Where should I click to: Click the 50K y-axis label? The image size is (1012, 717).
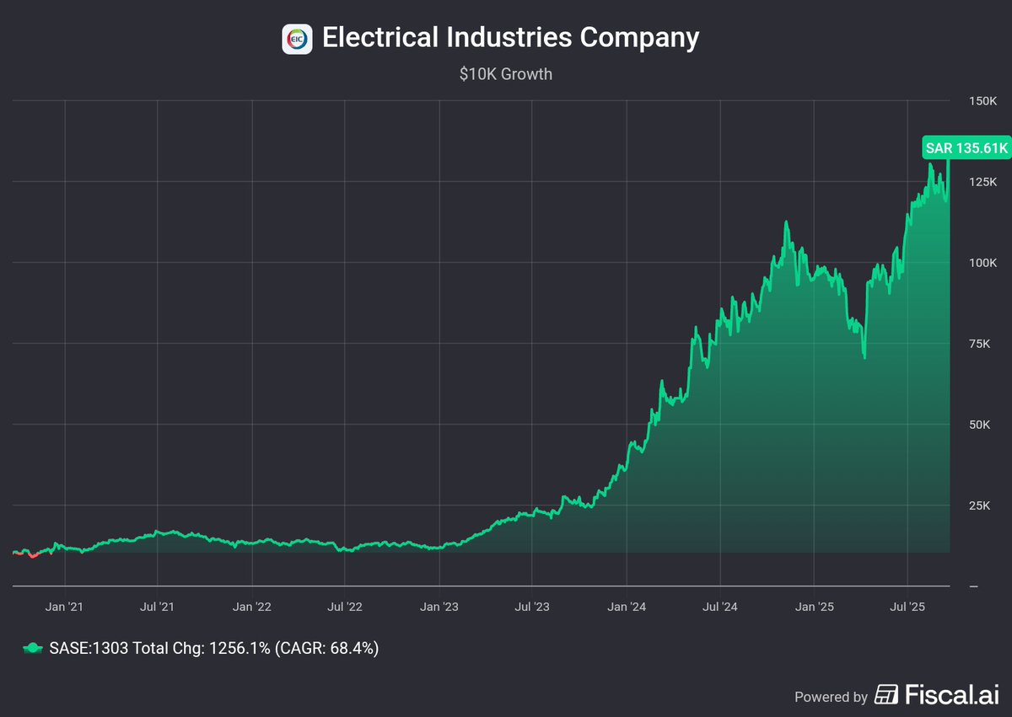coord(980,425)
